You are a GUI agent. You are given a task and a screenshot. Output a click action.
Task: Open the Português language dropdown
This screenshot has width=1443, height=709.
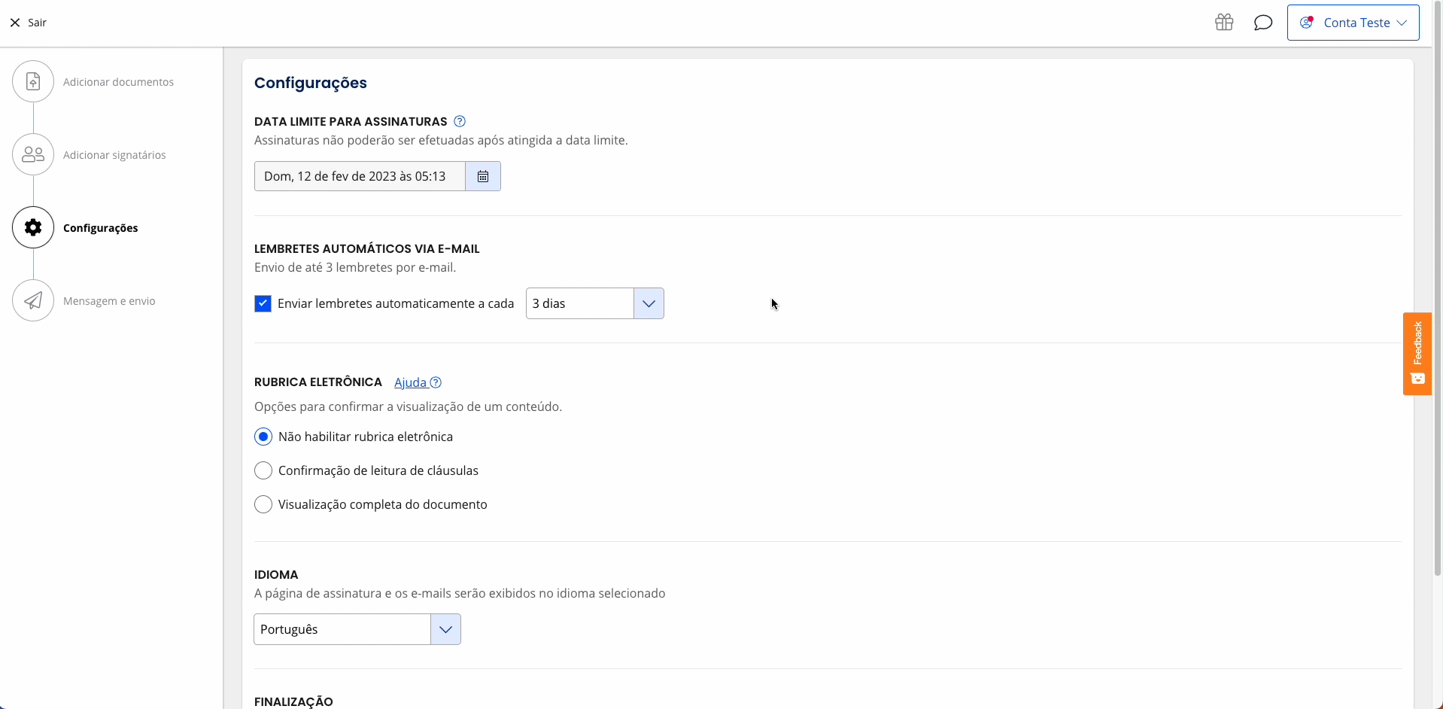click(x=357, y=629)
